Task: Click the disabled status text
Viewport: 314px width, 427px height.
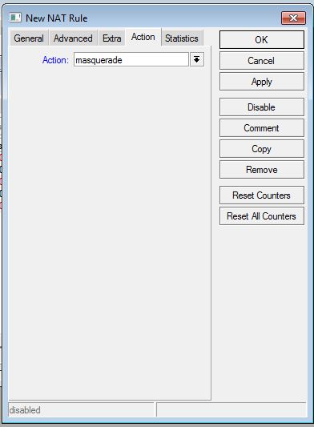Action: pos(25,410)
